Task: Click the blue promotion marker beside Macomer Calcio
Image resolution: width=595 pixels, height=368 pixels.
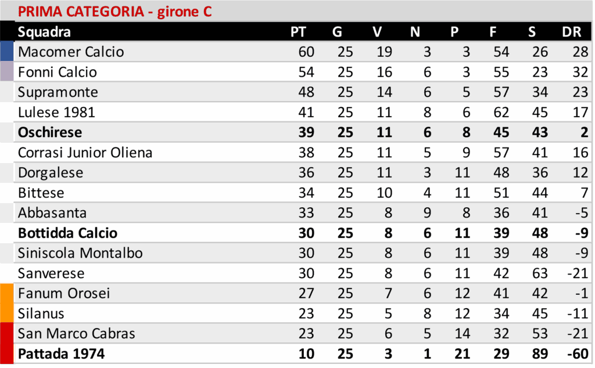Action: pyautogui.click(x=6, y=52)
